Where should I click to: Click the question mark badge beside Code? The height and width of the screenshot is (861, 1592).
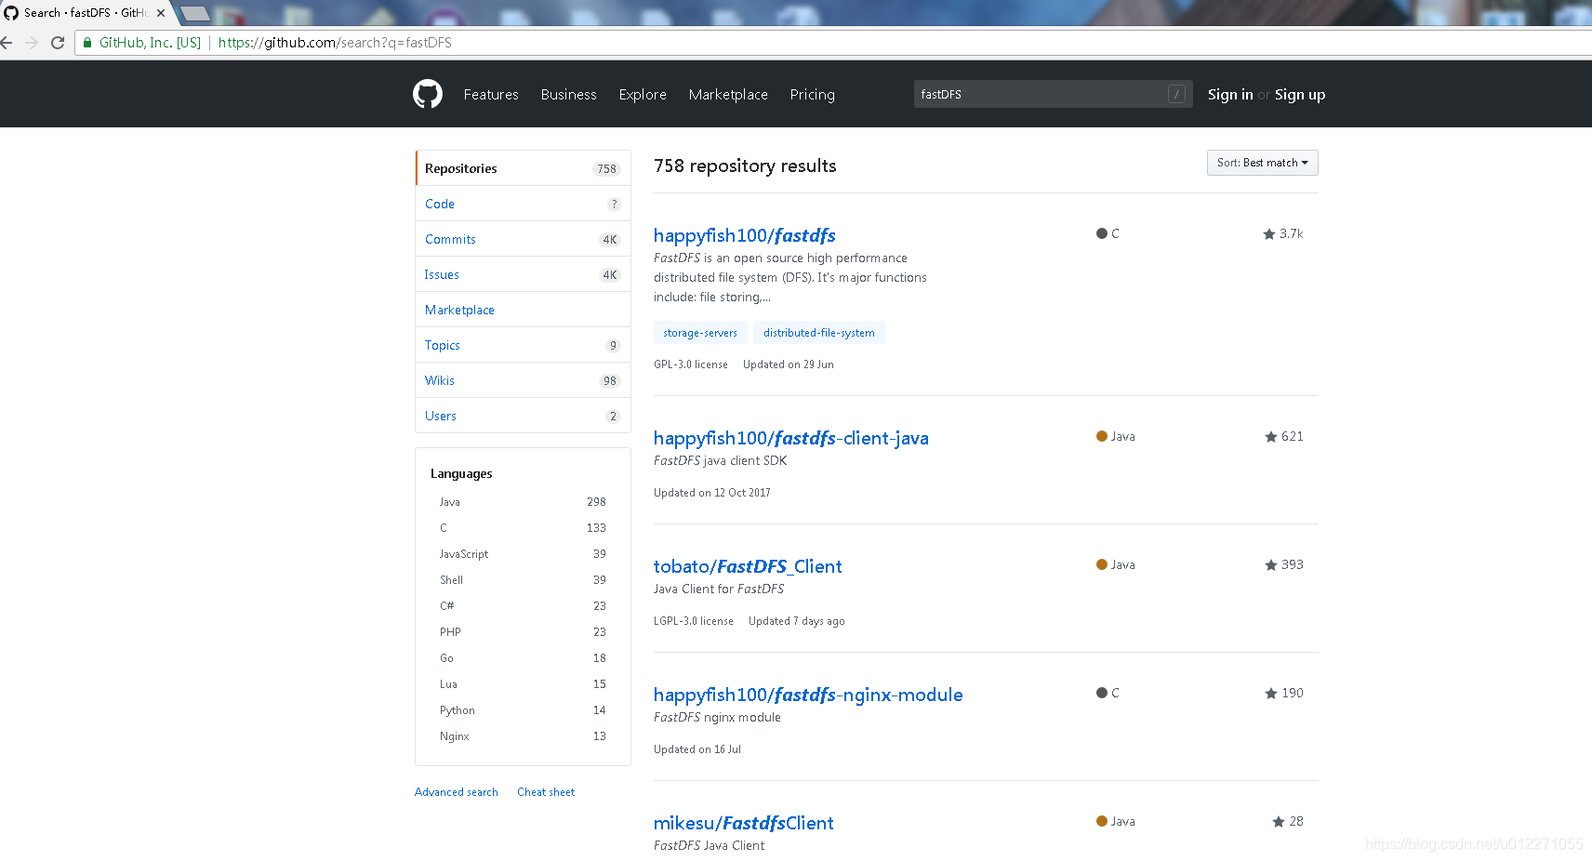[614, 205]
